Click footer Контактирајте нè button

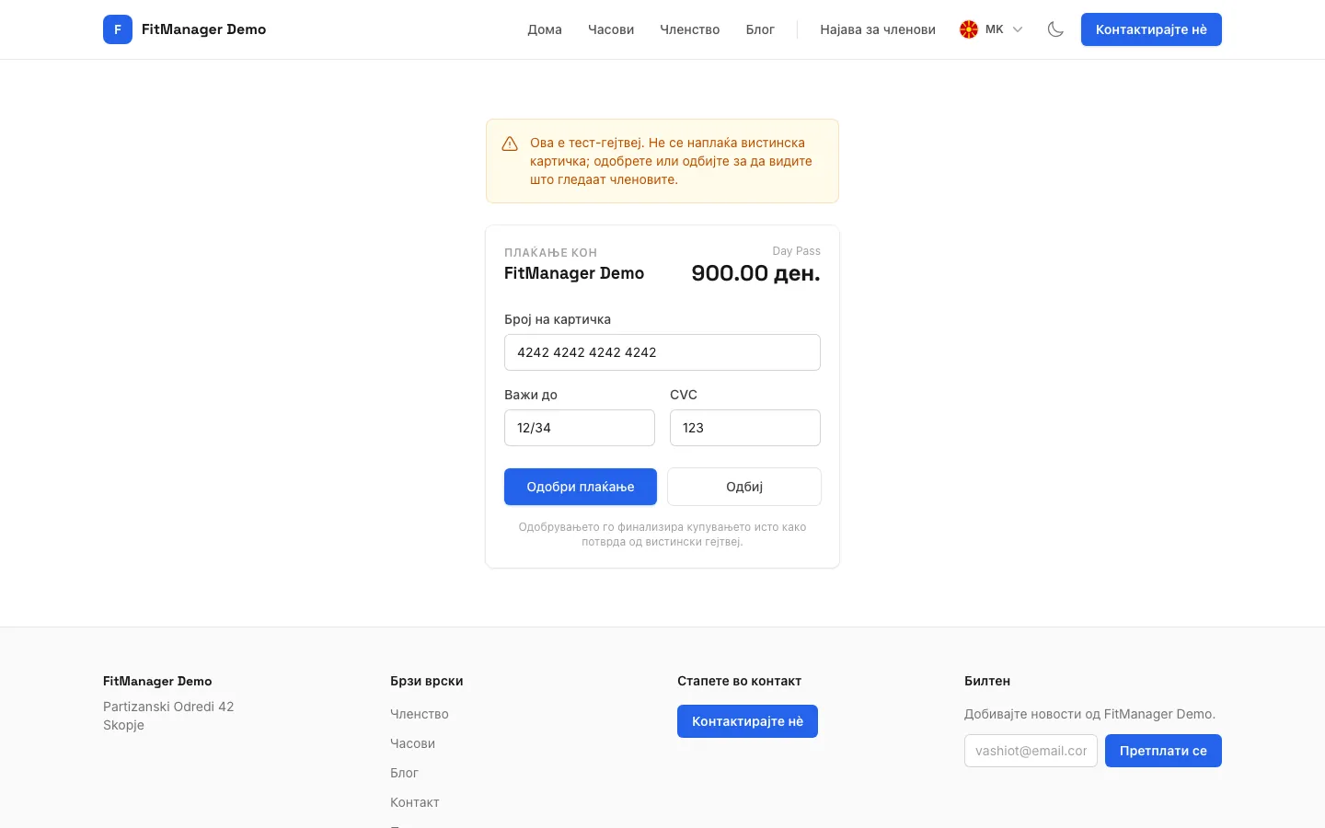(747, 721)
